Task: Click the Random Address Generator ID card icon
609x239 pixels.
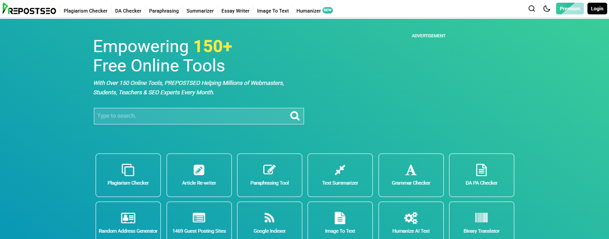Action: coord(128,218)
